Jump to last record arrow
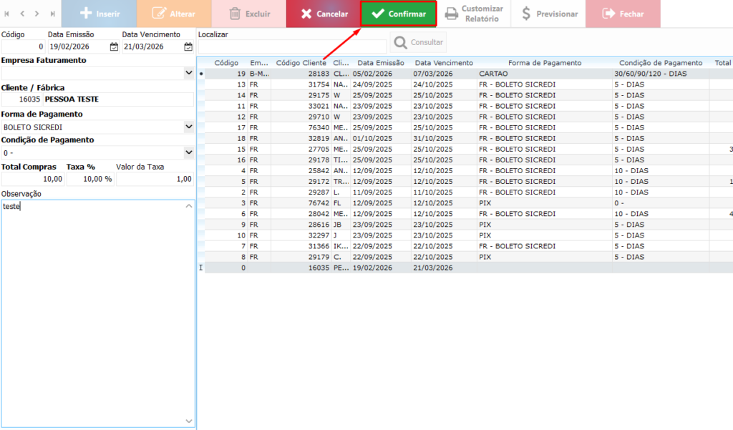The height and width of the screenshot is (430, 733). point(52,14)
